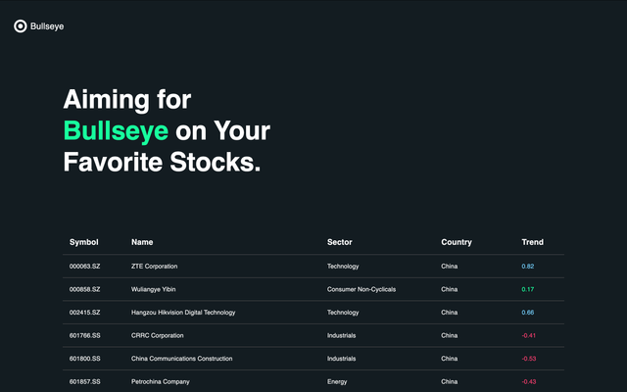Click the Name column header
The height and width of the screenshot is (392, 627).
tap(142, 242)
